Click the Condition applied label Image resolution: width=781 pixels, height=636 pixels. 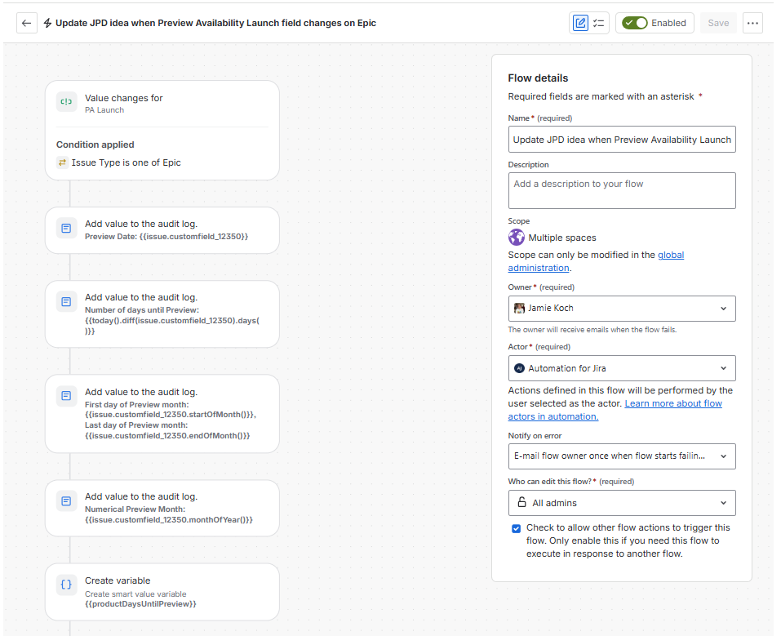tap(95, 145)
